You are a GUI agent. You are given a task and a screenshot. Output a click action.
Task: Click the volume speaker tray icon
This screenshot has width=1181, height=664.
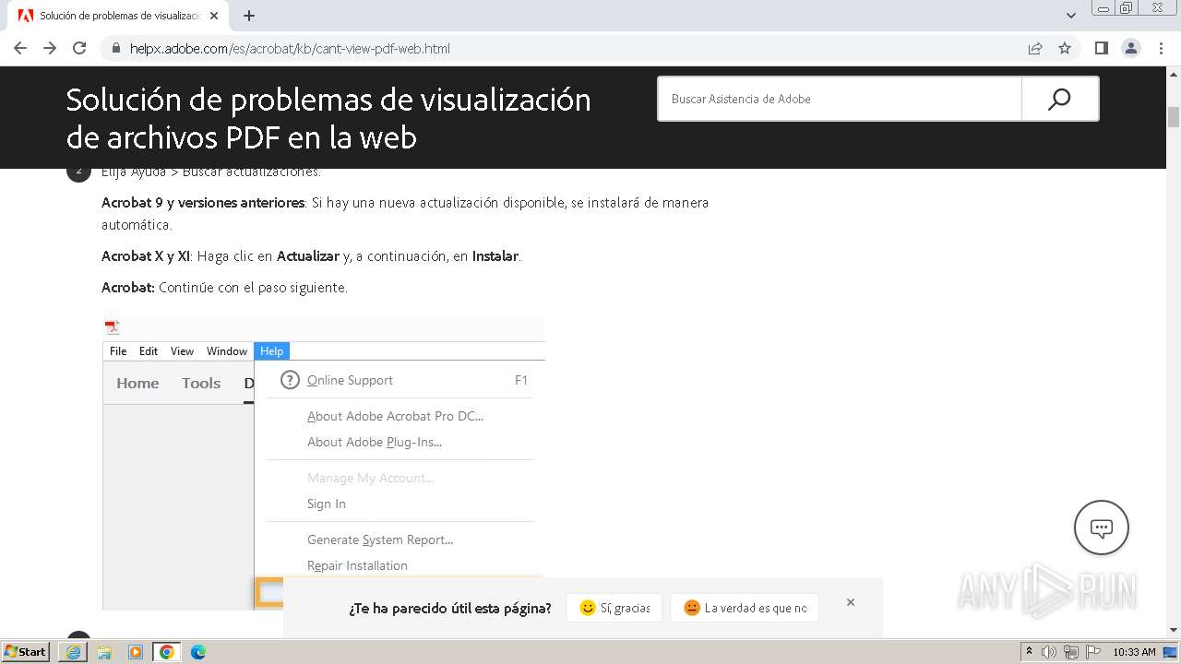click(x=1049, y=652)
